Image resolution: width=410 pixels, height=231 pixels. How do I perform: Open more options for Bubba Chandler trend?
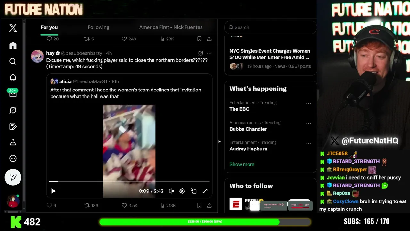308,123
